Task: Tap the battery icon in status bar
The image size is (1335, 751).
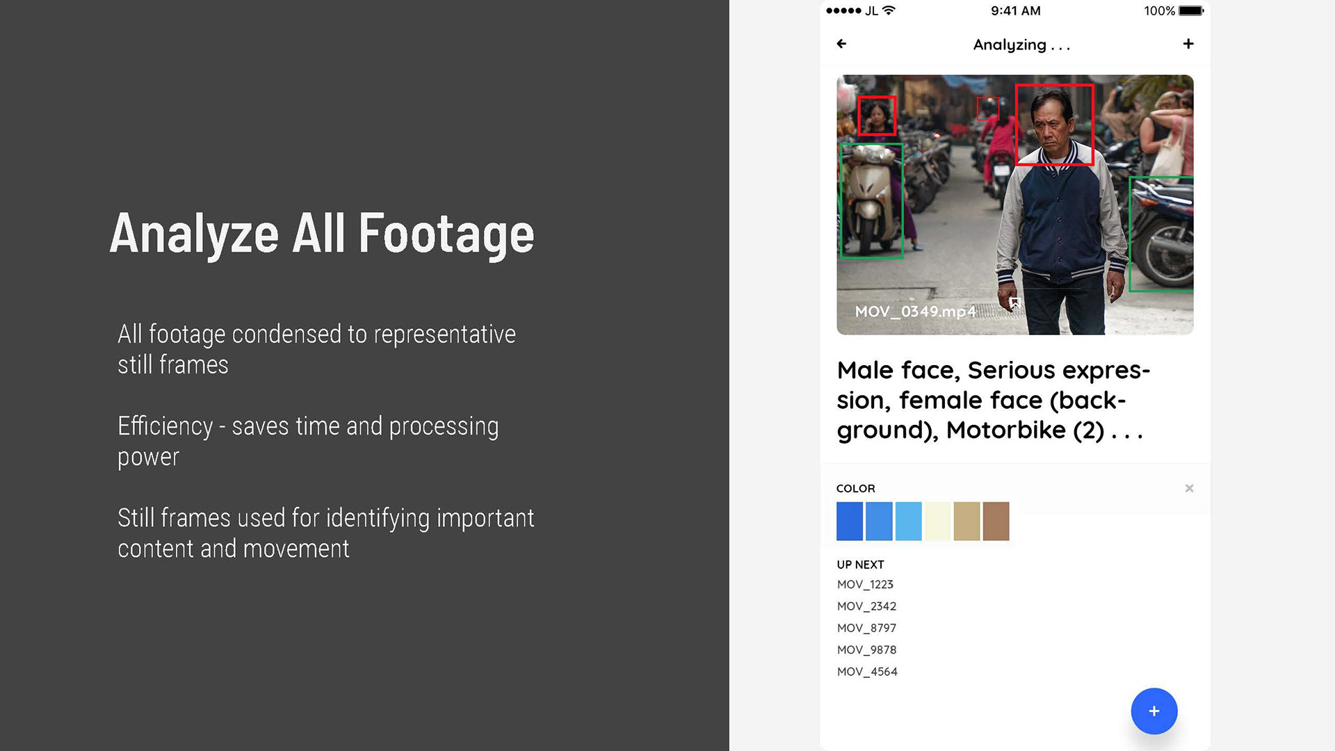Action: (x=1190, y=10)
